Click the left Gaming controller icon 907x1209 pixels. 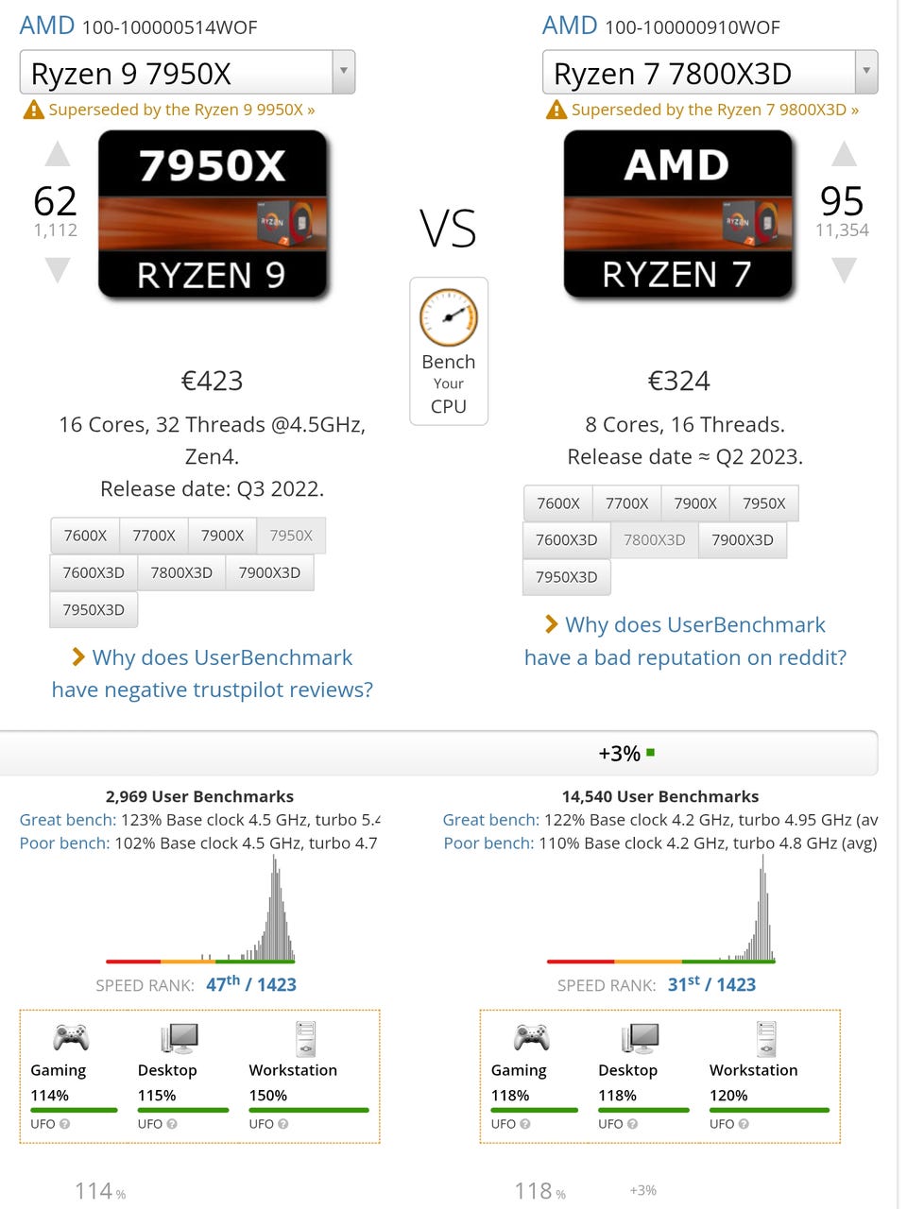(71, 1037)
